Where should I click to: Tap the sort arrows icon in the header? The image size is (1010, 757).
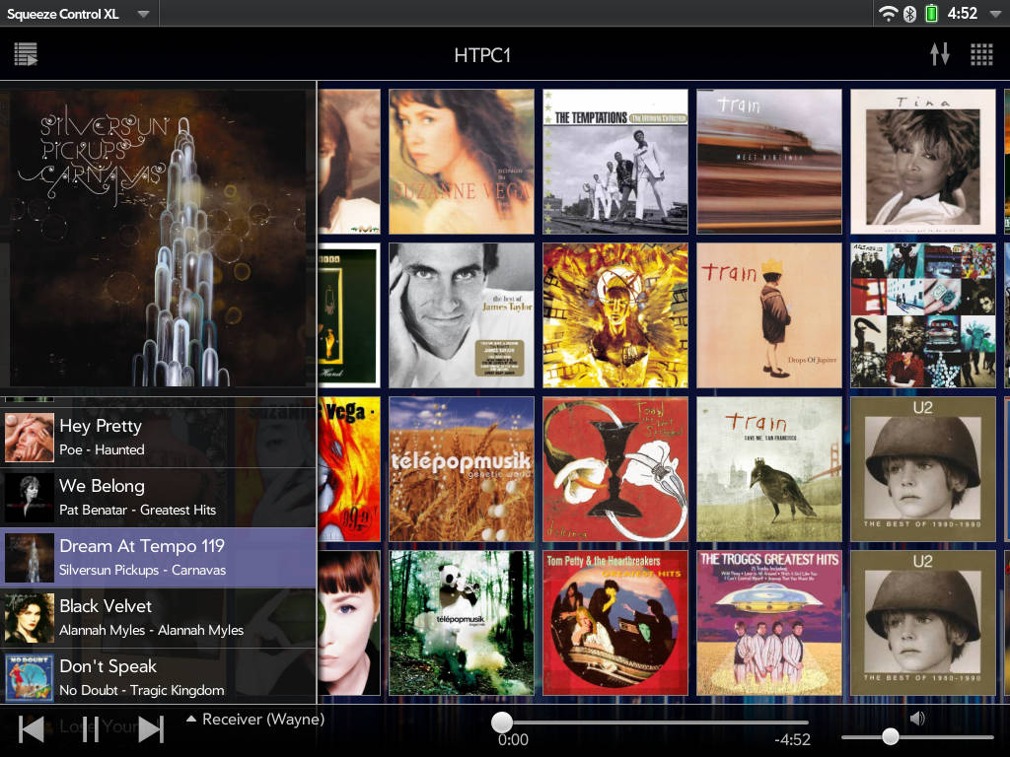940,54
